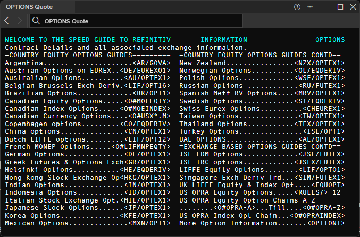Screen dimensions: 360x237
Task: Open Thailand Options <TFX/OPTEX1>
Action: 320,124
